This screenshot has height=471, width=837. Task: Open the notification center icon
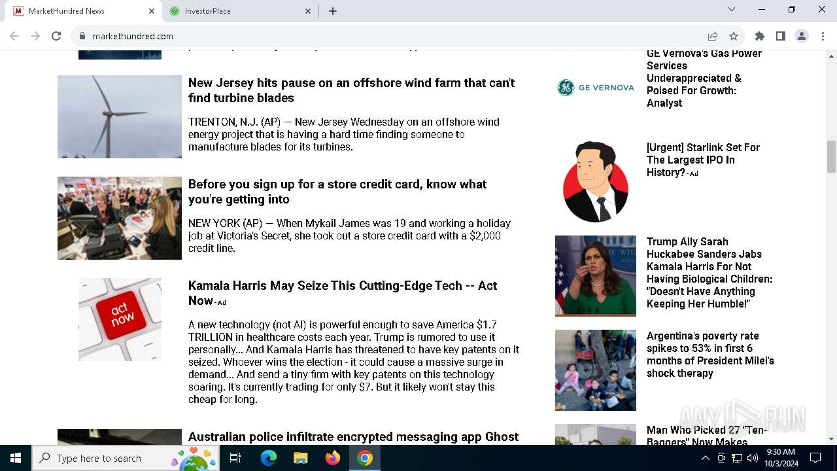pos(815,458)
